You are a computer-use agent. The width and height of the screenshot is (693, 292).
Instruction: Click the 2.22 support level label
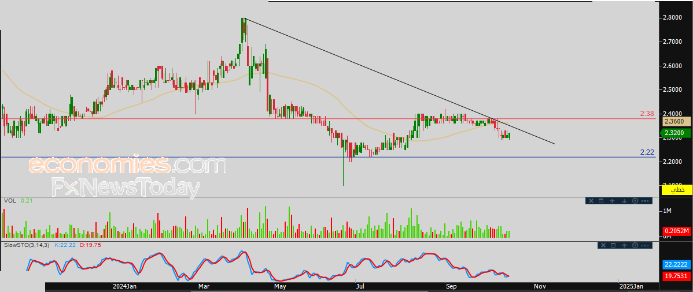click(647, 152)
